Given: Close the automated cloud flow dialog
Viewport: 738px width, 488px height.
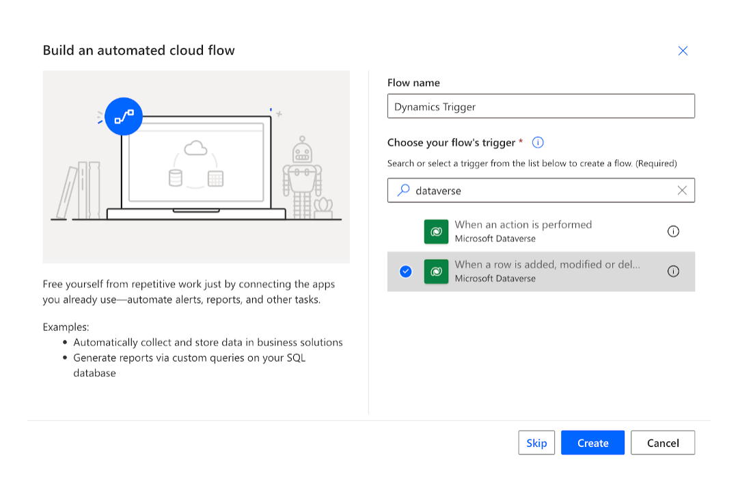Looking at the screenshot, I should pyautogui.click(x=682, y=51).
